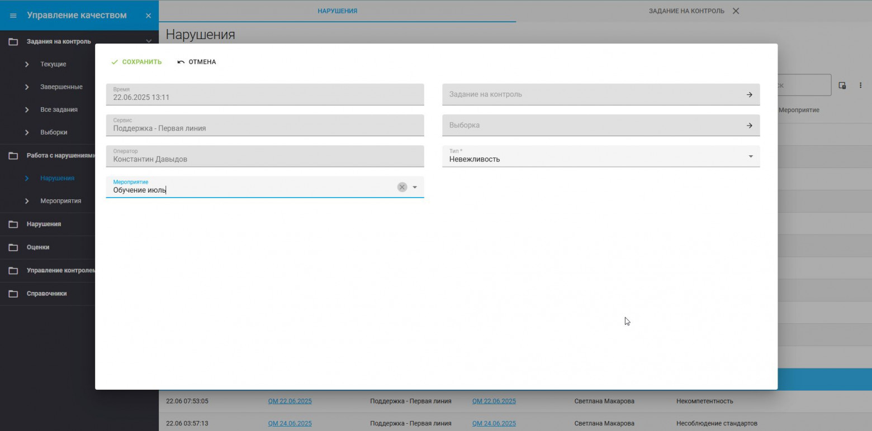This screenshot has height=431, width=872.
Task: Open linked Выборка via arrow icon
Action: (749, 126)
